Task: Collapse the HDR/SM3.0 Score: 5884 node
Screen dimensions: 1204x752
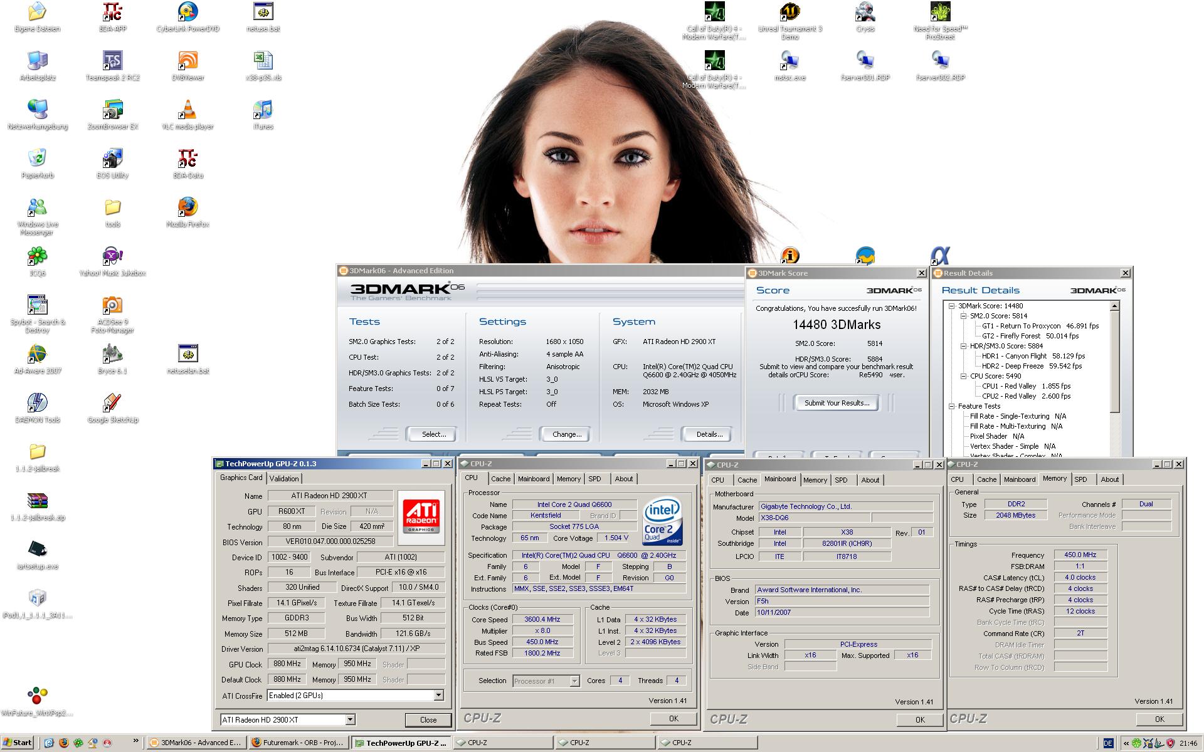Action: (x=963, y=346)
